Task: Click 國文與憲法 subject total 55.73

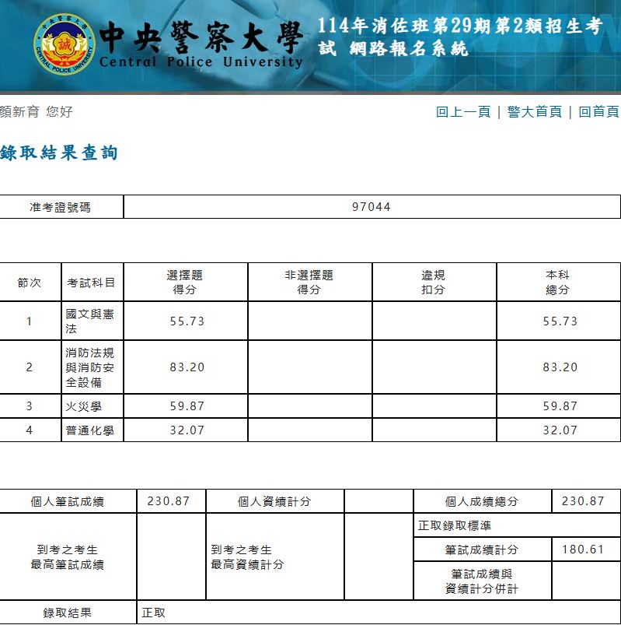Action: pos(560,321)
